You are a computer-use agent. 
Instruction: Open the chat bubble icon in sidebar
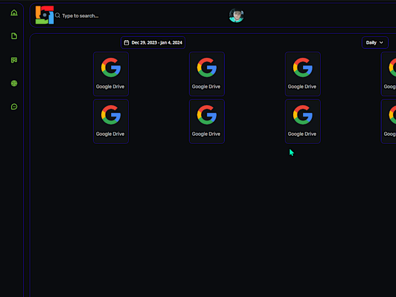(x=14, y=107)
